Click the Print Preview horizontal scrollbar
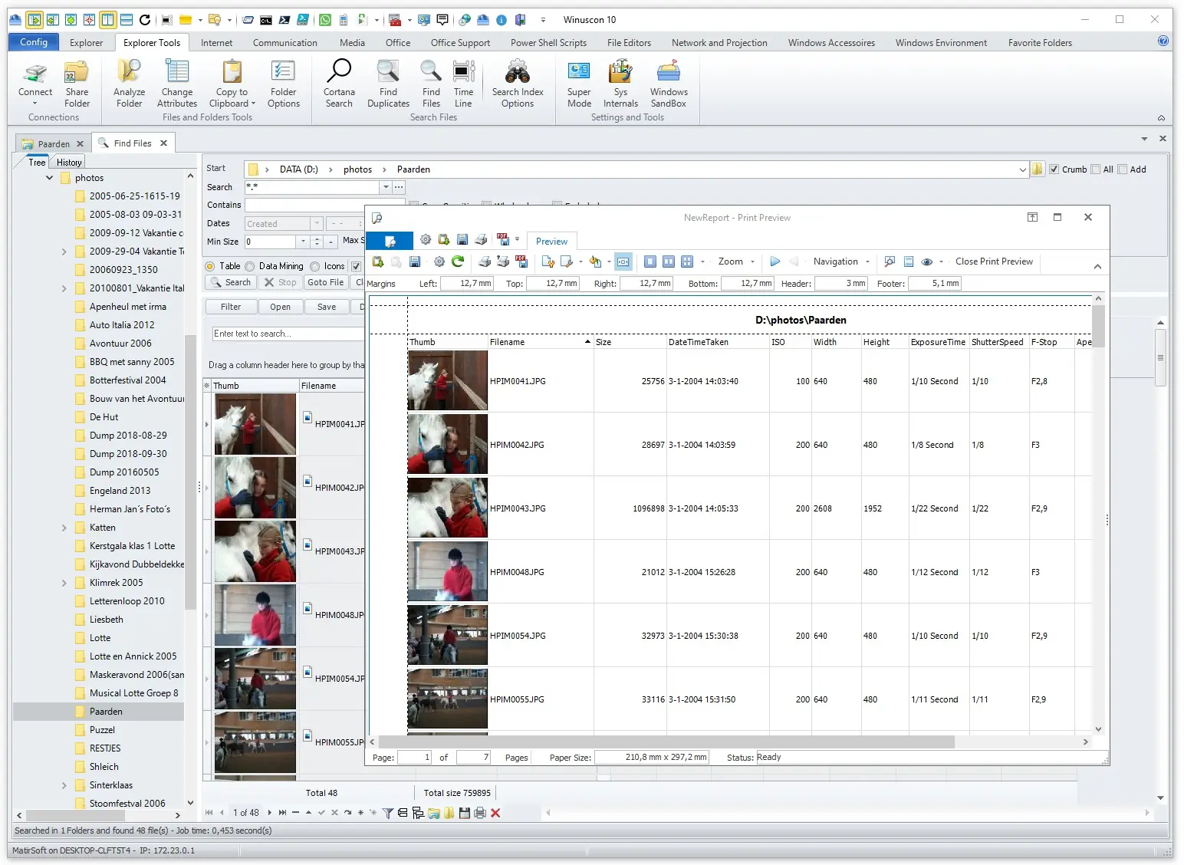Image resolution: width=1184 pixels, height=865 pixels. click(x=667, y=742)
